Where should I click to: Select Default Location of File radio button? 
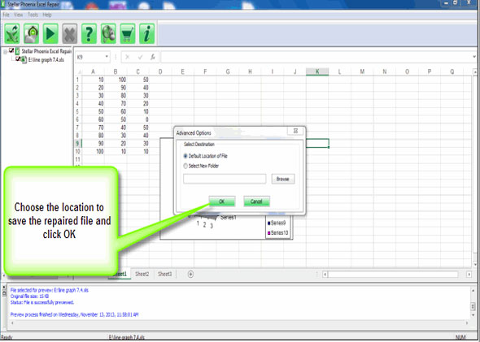(185, 156)
